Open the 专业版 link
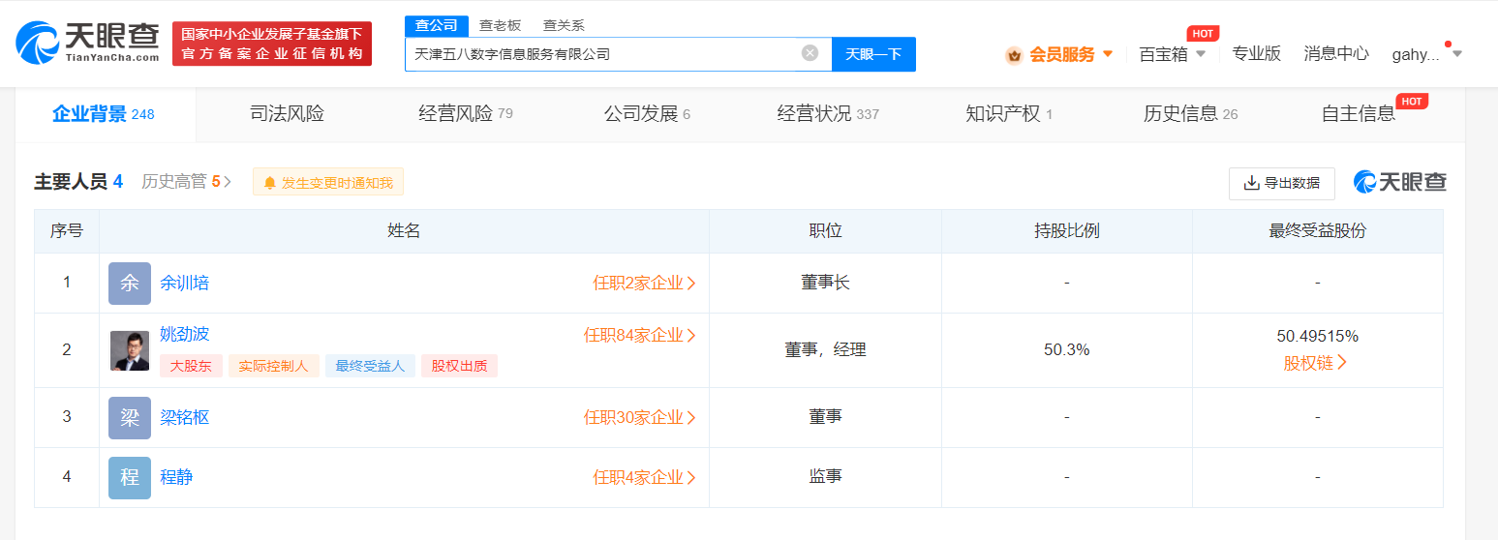This screenshot has width=1498, height=540. coord(1256,54)
